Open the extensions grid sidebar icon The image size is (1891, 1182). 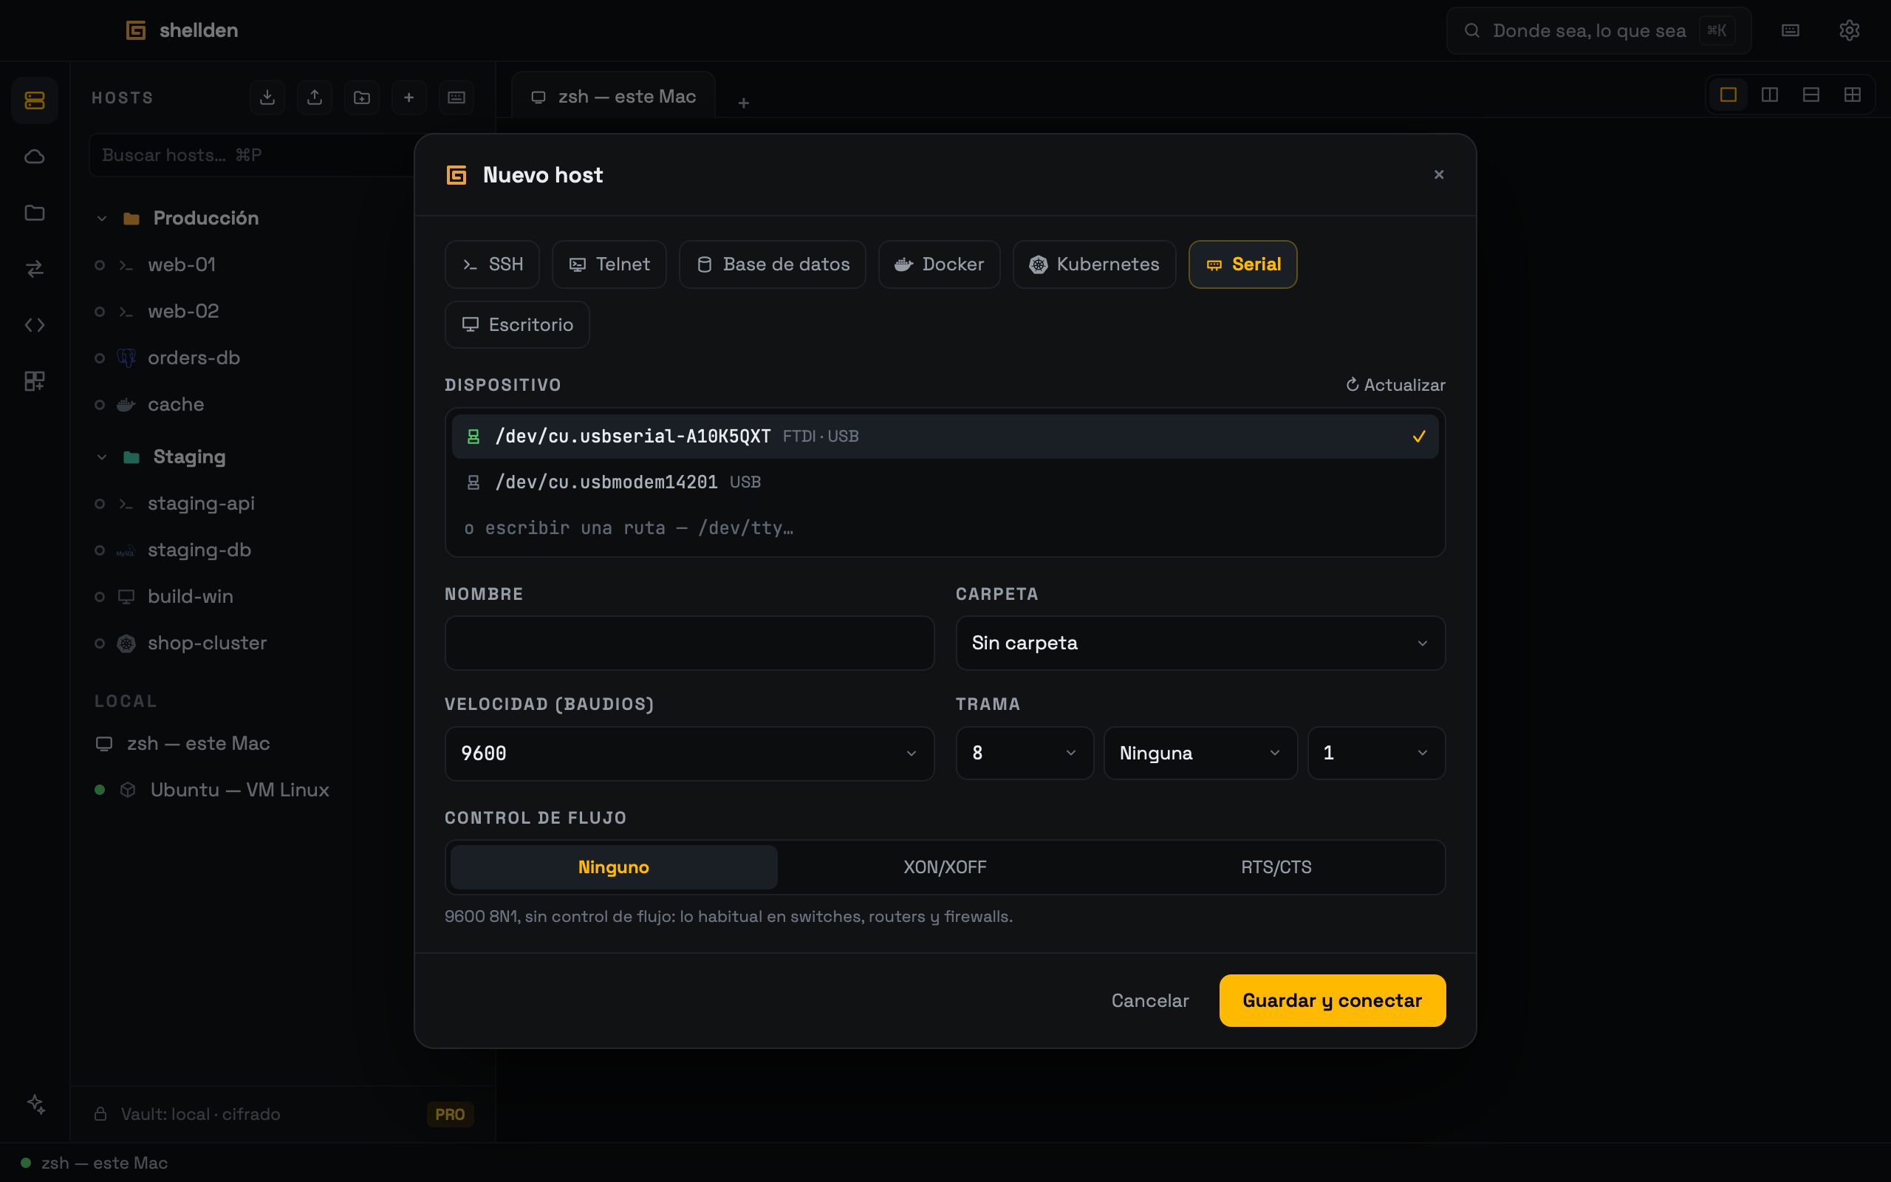coord(35,380)
